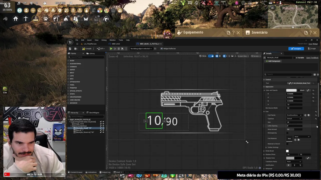Open the Asset menu
321x180 pixels.
[89, 40]
